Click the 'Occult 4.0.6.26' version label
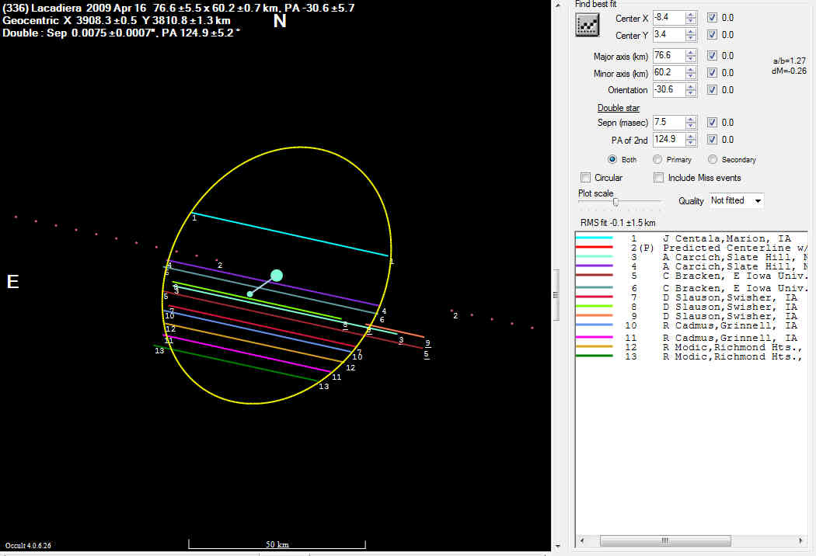Screen dimensions: 816x556 28,546
